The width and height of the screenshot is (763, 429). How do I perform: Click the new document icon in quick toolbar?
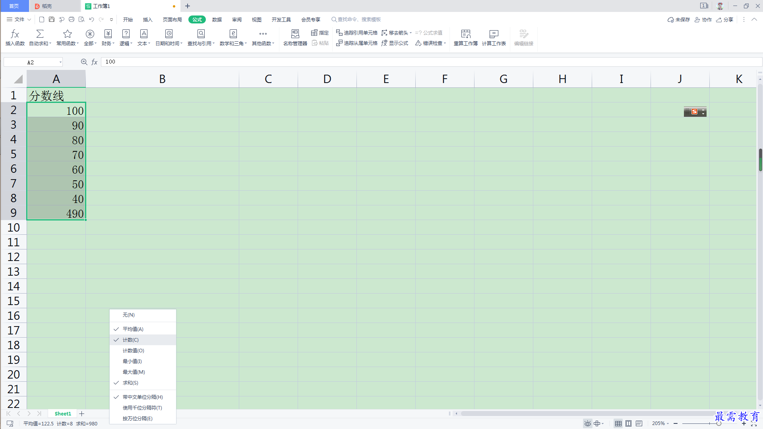tap(42, 19)
